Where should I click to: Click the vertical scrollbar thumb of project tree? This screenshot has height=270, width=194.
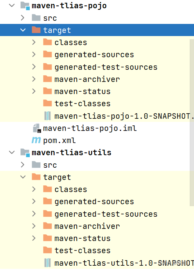click(x=192, y=123)
